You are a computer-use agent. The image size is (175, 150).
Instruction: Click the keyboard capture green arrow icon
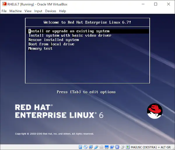pyautogui.click(x=128, y=147)
